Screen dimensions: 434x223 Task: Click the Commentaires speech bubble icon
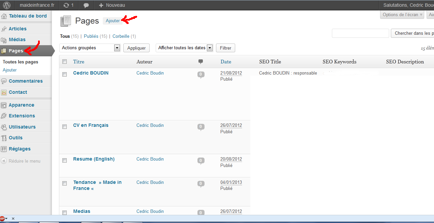[4, 81]
